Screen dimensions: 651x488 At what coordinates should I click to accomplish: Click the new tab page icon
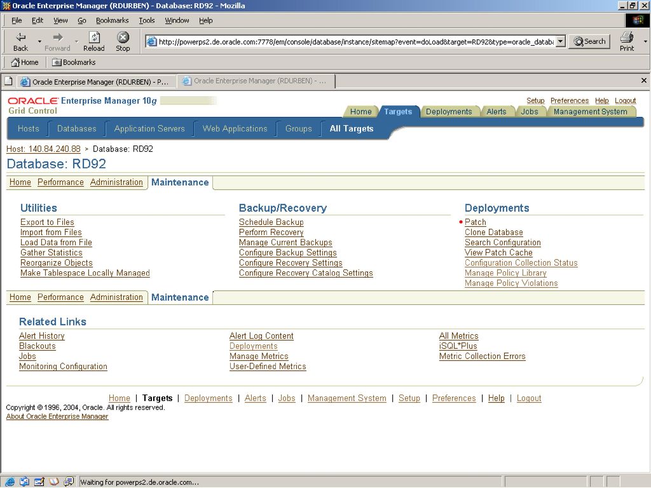(x=8, y=81)
